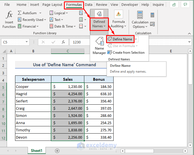Viewport: 194px width, 155px height.
Task: Open Calculation Options calculator icon
Action: (140, 15)
